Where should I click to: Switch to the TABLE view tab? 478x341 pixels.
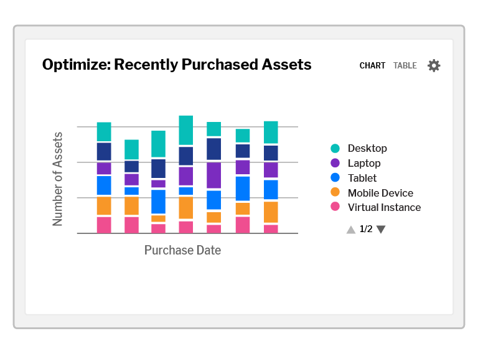click(405, 65)
